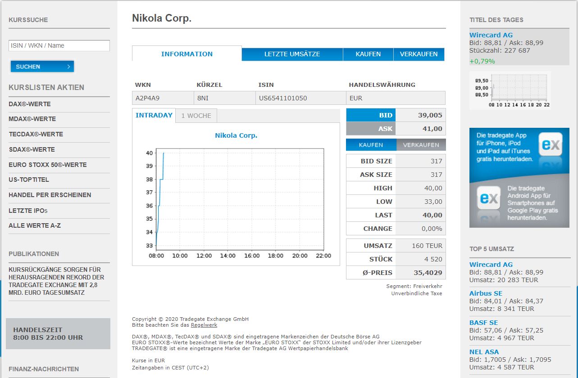This screenshot has width=578, height=378.
Task: Click the Kürzel value 8NI
Action: 202,98
